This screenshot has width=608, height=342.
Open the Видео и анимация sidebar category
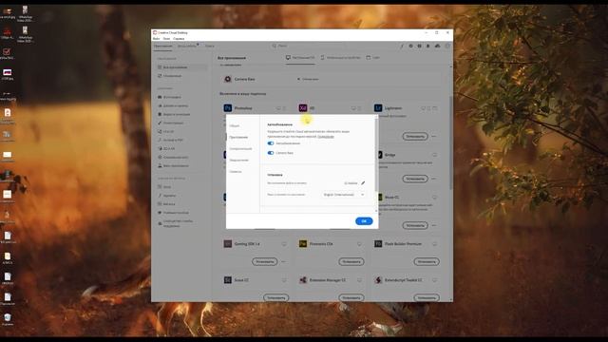coord(174,114)
